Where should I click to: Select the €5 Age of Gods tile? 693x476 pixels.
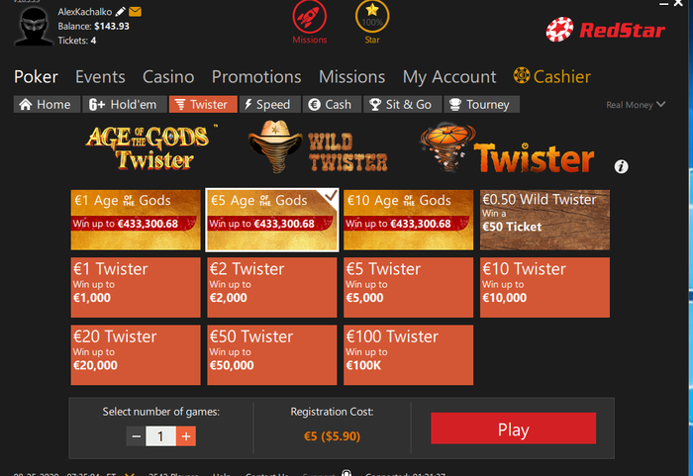pyautogui.click(x=272, y=220)
